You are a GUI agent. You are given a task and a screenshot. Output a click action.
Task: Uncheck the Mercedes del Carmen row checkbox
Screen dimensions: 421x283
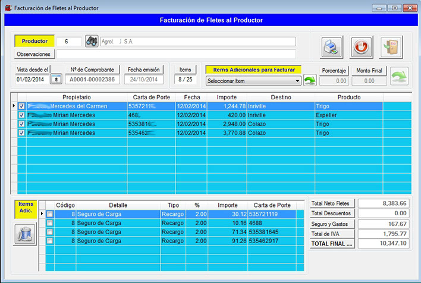point(22,106)
